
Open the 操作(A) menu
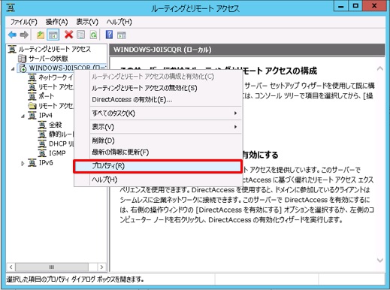pyautogui.click(x=56, y=22)
